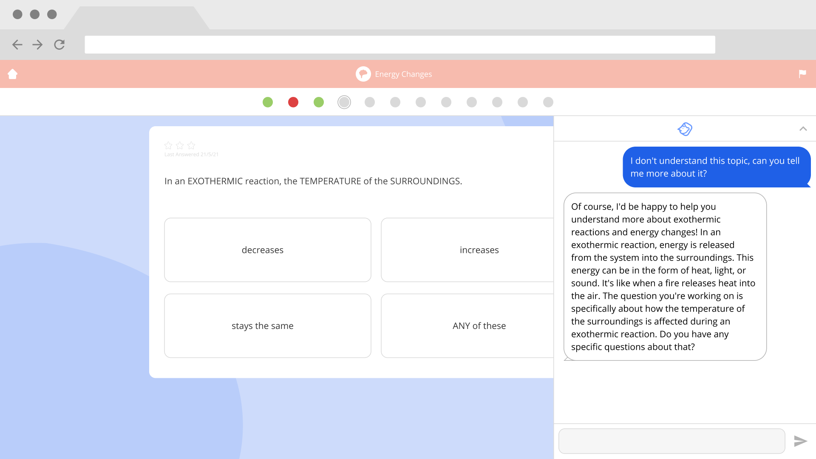This screenshot has height=459, width=816.
Task: Click the browser back arrow
Action: click(x=17, y=45)
